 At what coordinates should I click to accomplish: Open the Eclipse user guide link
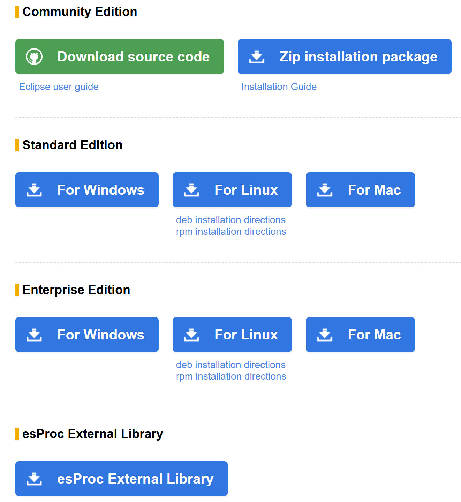coord(59,87)
